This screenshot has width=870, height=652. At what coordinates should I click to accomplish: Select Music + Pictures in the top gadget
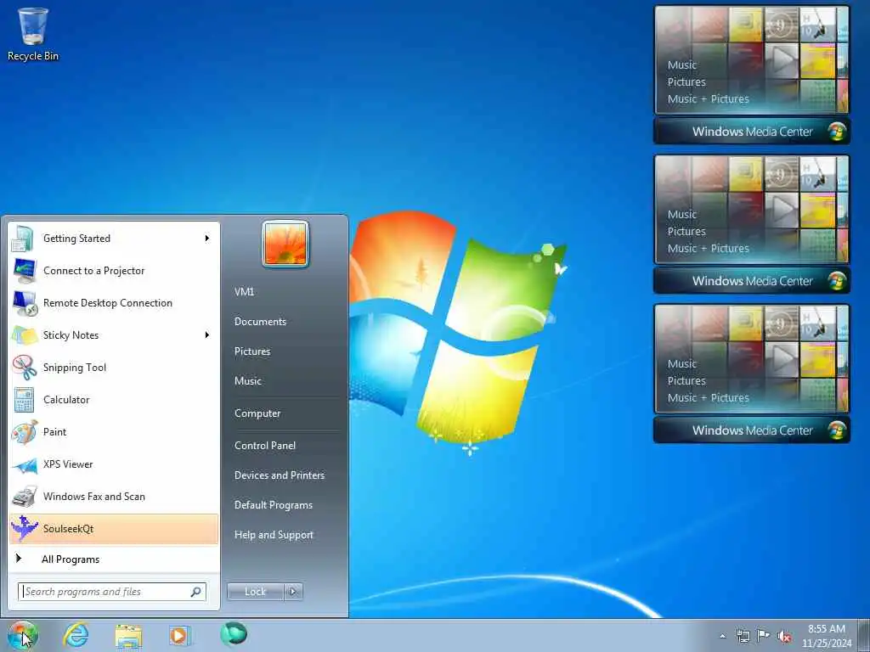tap(708, 99)
